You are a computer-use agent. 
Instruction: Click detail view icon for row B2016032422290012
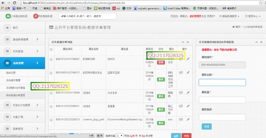coord(181,72)
